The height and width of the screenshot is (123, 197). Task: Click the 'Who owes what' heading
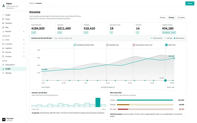click(116, 93)
